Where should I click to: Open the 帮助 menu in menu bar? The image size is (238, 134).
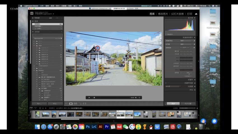pos(80,6)
